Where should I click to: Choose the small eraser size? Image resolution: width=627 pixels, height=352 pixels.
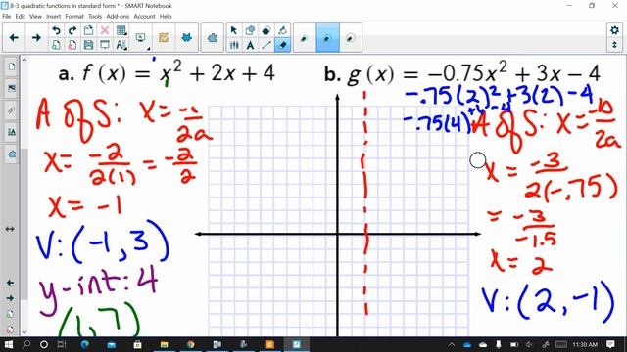(x=305, y=38)
